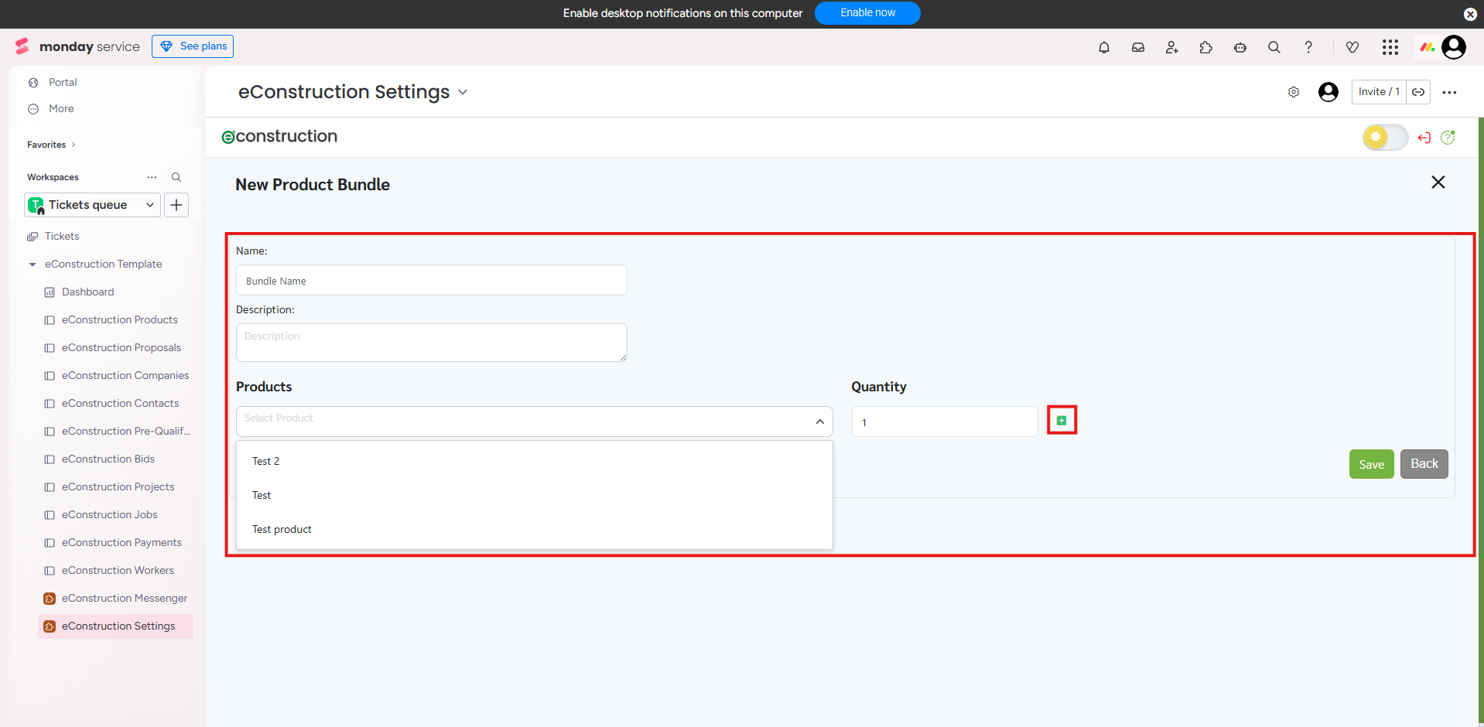Viewport: 1484px width, 727px height.
Task: Select 'Test 2' in the product list
Action: pos(266,461)
